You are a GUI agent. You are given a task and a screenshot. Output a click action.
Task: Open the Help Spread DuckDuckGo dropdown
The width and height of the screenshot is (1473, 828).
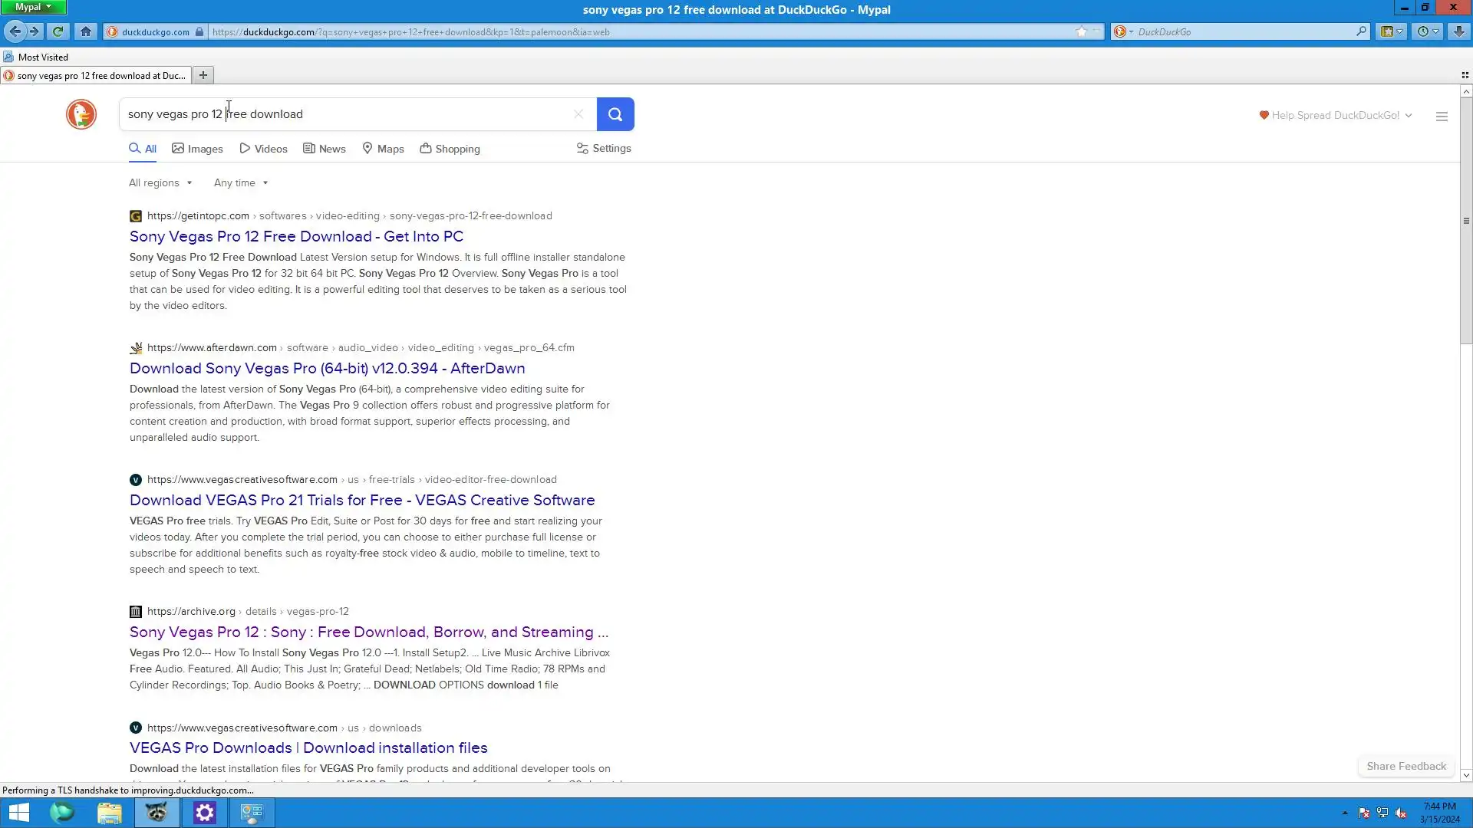coord(1335,115)
